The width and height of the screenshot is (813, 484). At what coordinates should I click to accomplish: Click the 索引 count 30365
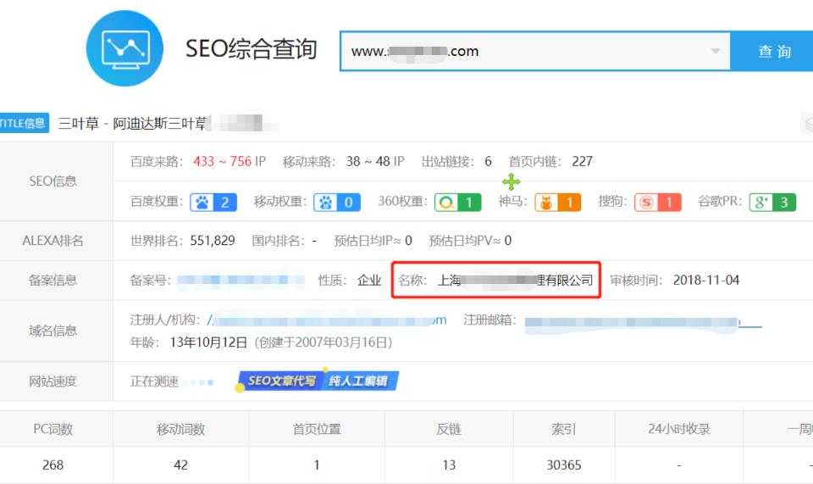point(563,465)
